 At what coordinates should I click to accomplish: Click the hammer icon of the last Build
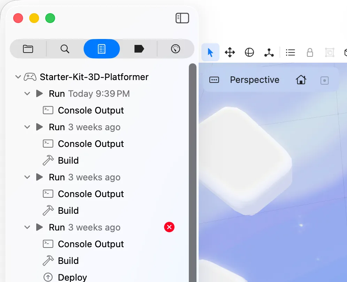pyautogui.click(x=48, y=260)
